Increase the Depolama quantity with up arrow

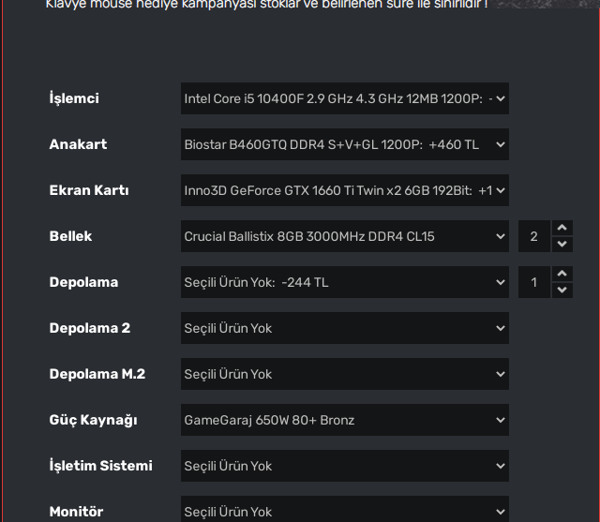coord(562,274)
